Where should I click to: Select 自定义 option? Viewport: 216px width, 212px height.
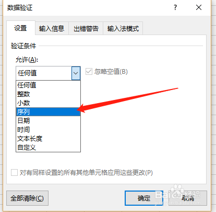point(48,148)
